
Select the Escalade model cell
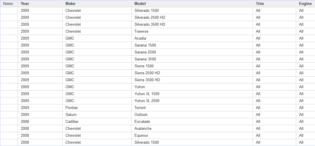click(192, 121)
